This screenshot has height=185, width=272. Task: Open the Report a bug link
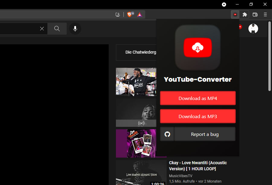point(205,134)
